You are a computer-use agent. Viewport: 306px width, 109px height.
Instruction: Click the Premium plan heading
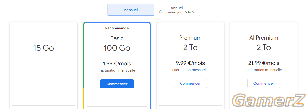tap(190, 38)
